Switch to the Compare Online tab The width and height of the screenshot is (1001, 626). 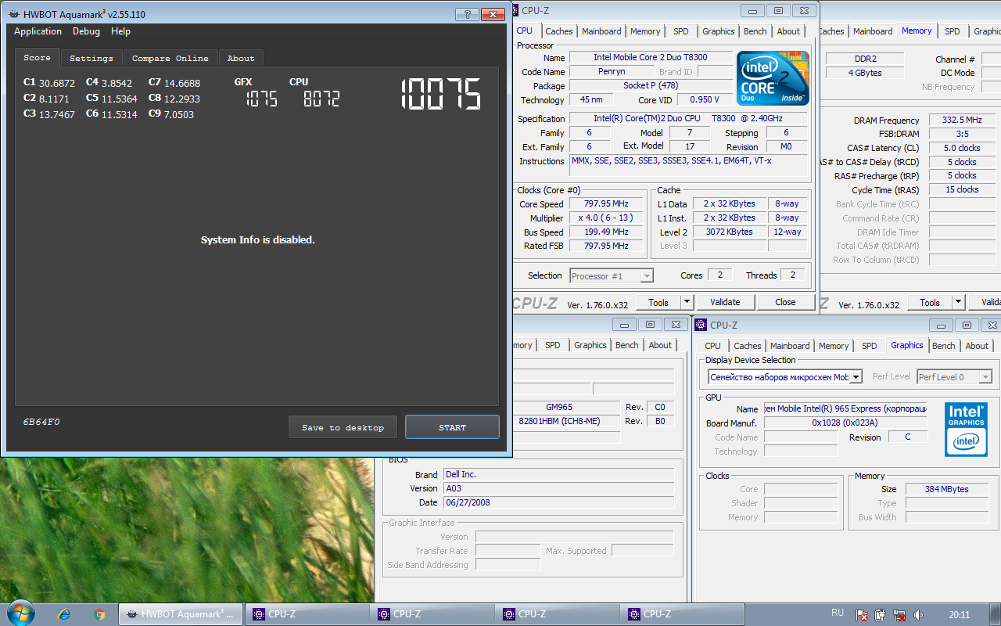[x=170, y=59]
